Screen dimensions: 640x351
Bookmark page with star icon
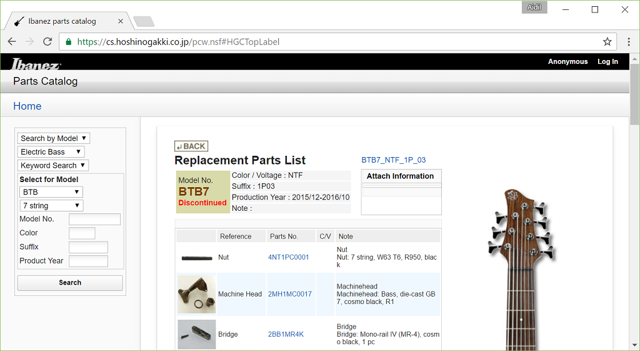[607, 42]
